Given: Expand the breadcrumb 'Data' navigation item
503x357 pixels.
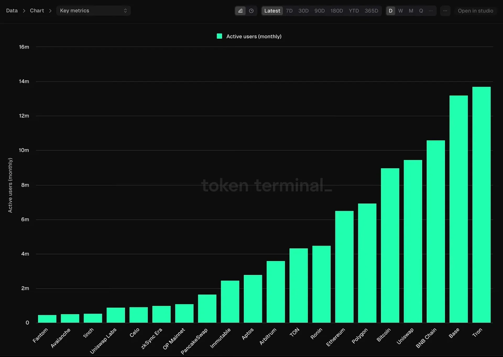Looking at the screenshot, I should click(12, 10).
